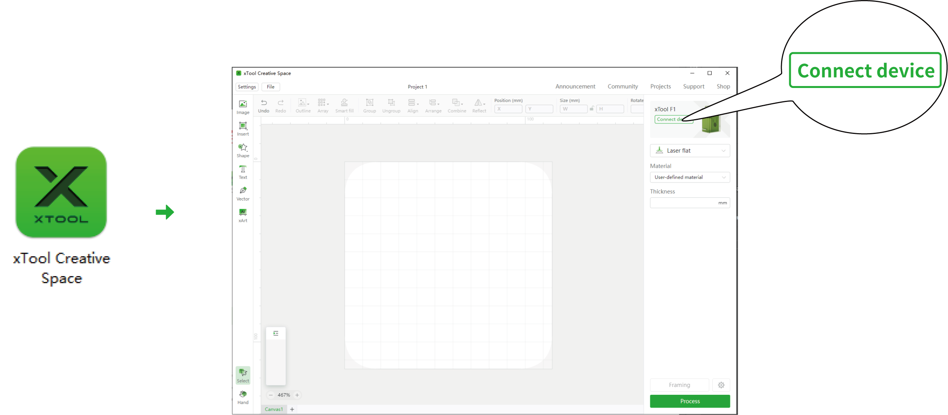Open the Settings menu

(247, 87)
